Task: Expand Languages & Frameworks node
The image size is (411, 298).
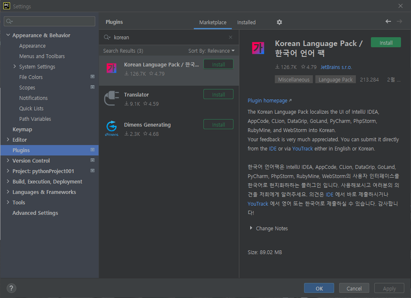Action: [x=8, y=192]
